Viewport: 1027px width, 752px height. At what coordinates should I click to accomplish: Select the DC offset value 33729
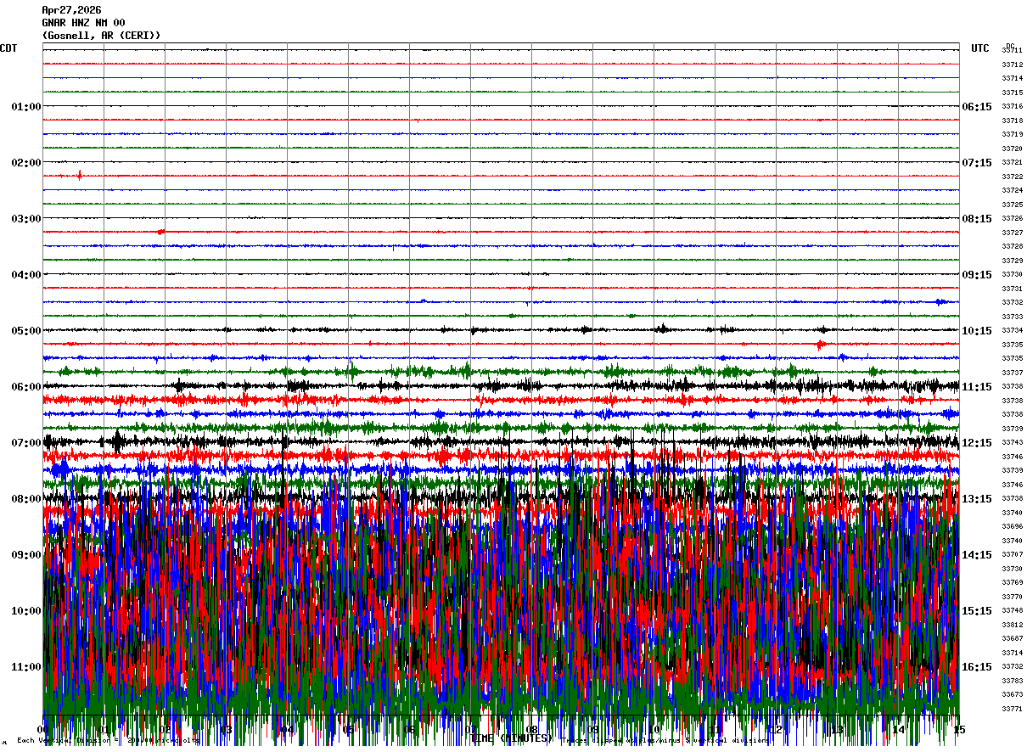coord(1012,261)
